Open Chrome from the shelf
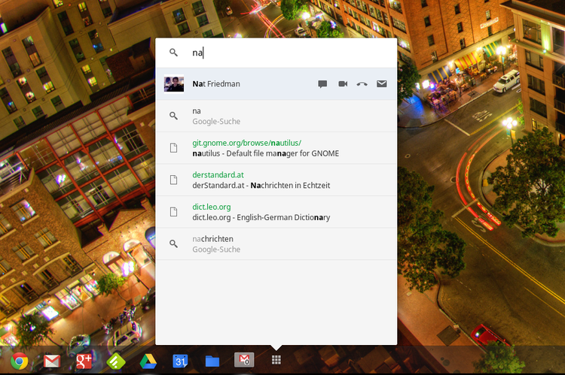565x375 pixels. click(x=20, y=361)
